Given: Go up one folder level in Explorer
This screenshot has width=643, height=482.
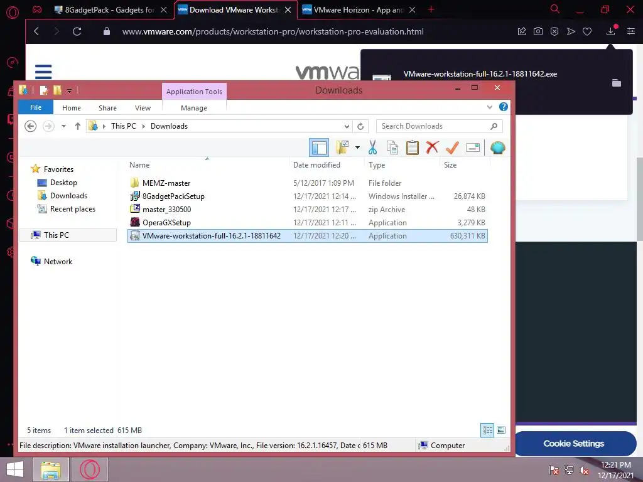Looking at the screenshot, I should (x=77, y=126).
